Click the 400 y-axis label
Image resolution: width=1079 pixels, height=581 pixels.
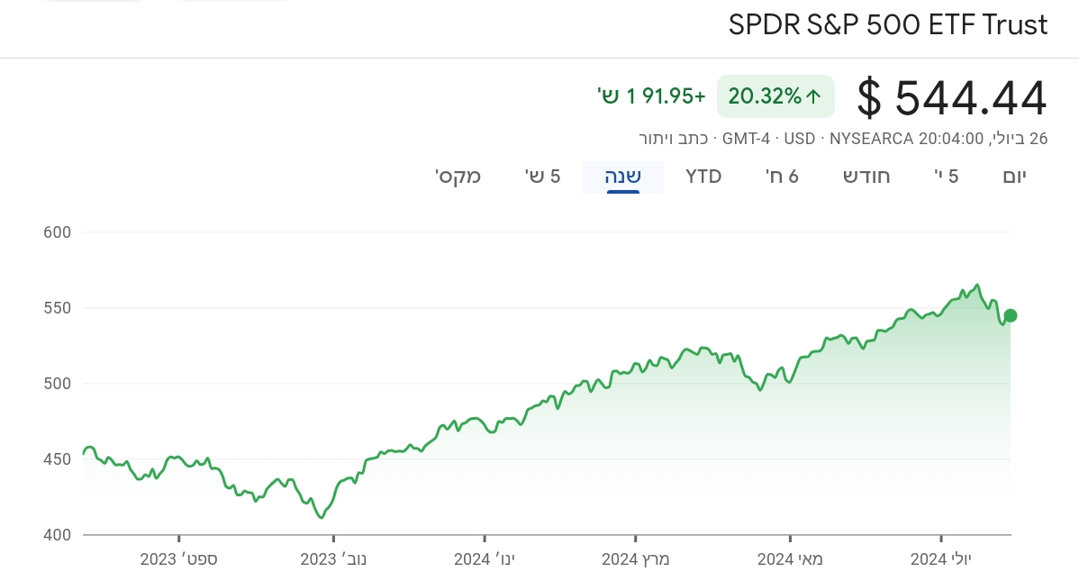point(57,535)
